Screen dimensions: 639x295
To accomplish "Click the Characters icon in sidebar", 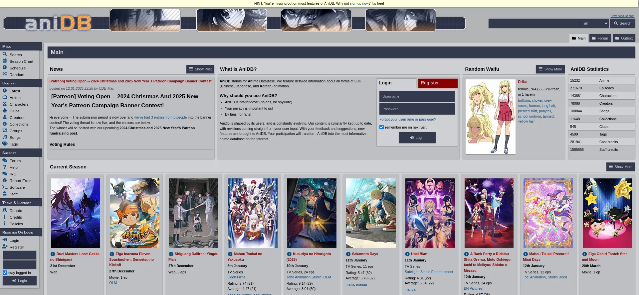I will [x=5, y=104].
